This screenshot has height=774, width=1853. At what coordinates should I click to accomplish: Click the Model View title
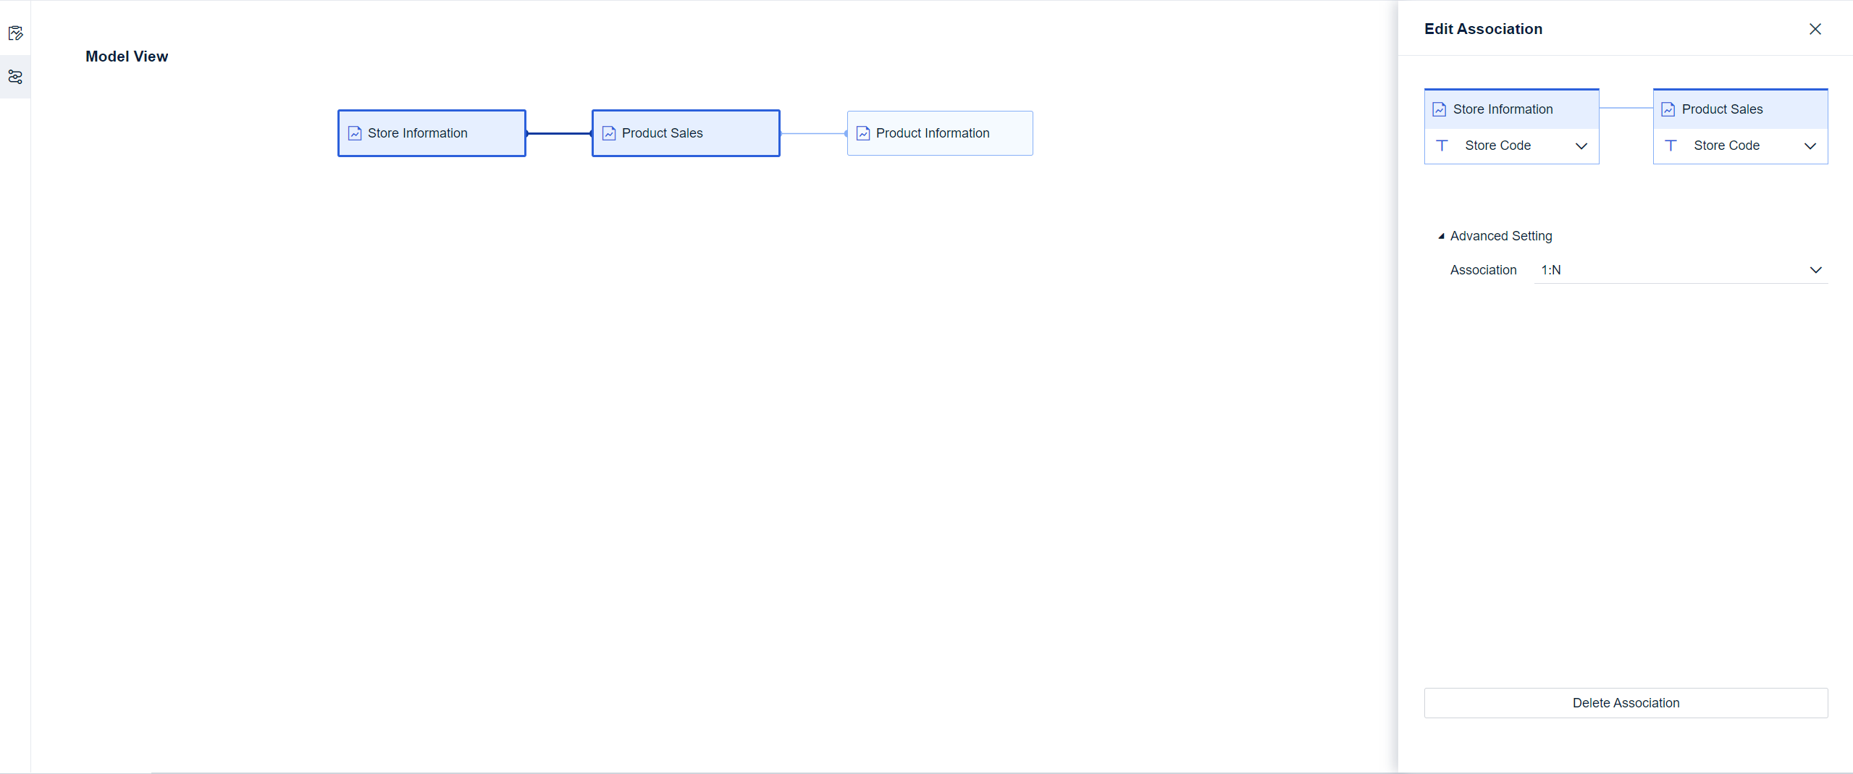pyautogui.click(x=127, y=56)
